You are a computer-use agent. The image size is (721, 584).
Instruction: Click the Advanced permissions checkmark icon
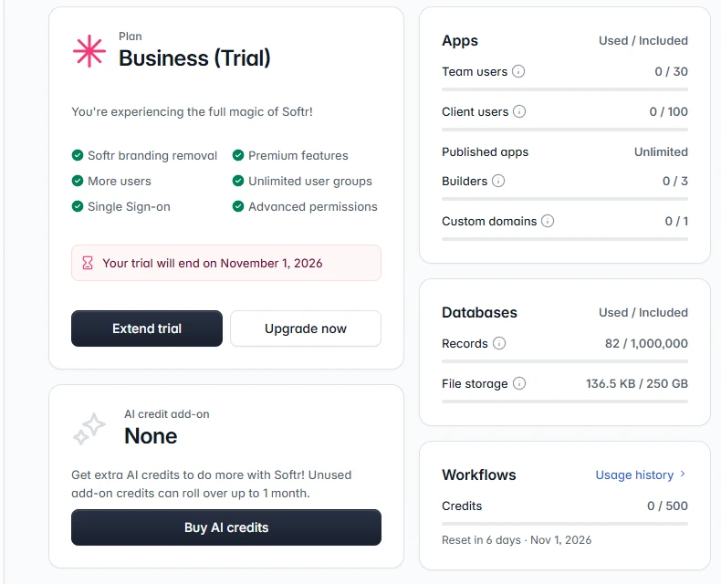237,206
